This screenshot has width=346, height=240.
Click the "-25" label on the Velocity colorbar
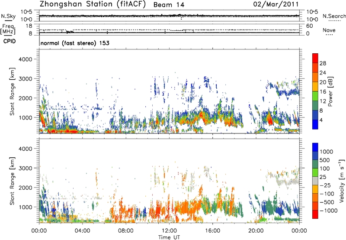(325, 185)
